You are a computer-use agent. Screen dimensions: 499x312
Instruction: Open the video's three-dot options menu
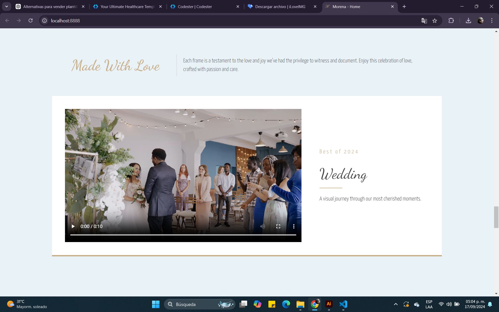294,226
